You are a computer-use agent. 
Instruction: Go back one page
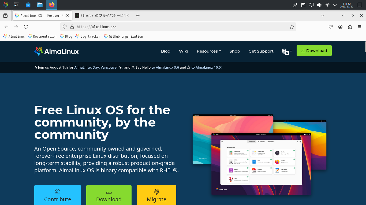coord(6,27)
